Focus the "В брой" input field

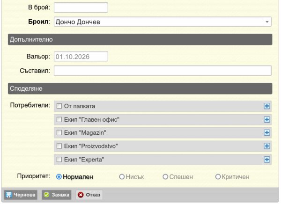[81, 7]
